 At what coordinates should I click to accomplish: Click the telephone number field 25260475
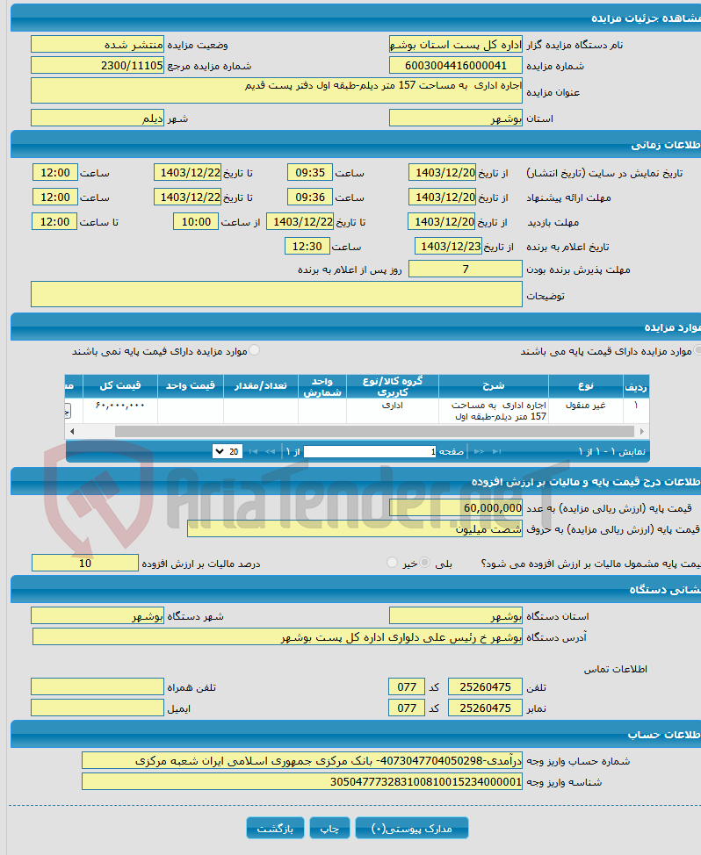pos(485,686)
